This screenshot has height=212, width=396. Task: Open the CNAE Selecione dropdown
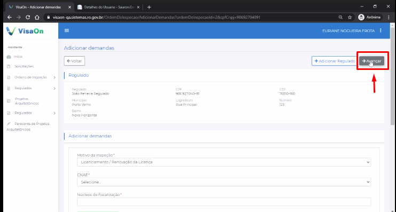pos(224,182)
